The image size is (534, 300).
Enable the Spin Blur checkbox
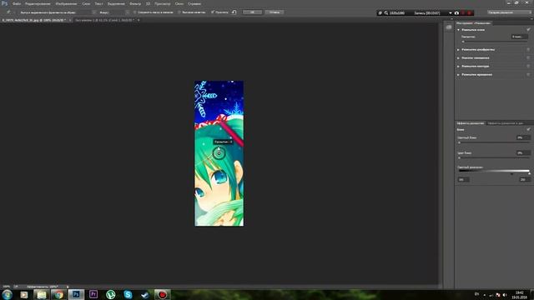(x=528, y=74)
